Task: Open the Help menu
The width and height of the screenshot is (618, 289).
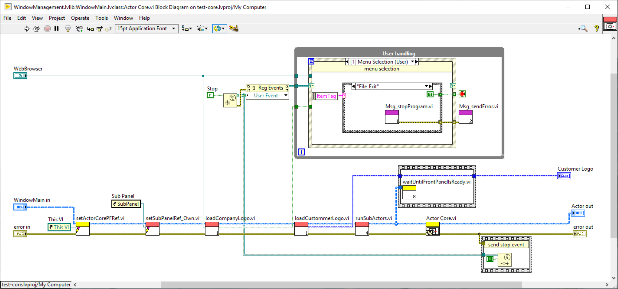Action: pyautogui.click(x=144, y=18)
